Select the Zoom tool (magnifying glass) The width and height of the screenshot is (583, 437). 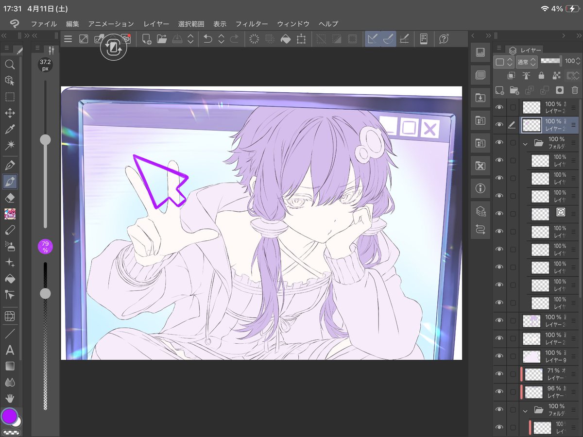[x=10, y=65]
